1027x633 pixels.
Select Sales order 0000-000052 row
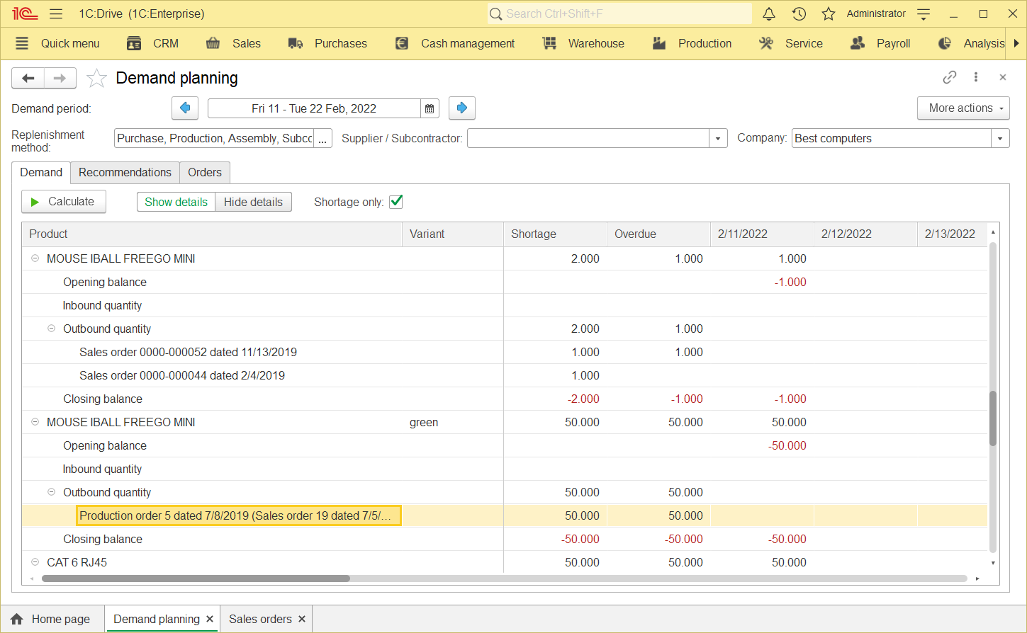point(505,352)
